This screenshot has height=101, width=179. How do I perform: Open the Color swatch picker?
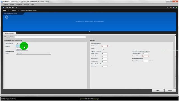click(x=103, y=49)
